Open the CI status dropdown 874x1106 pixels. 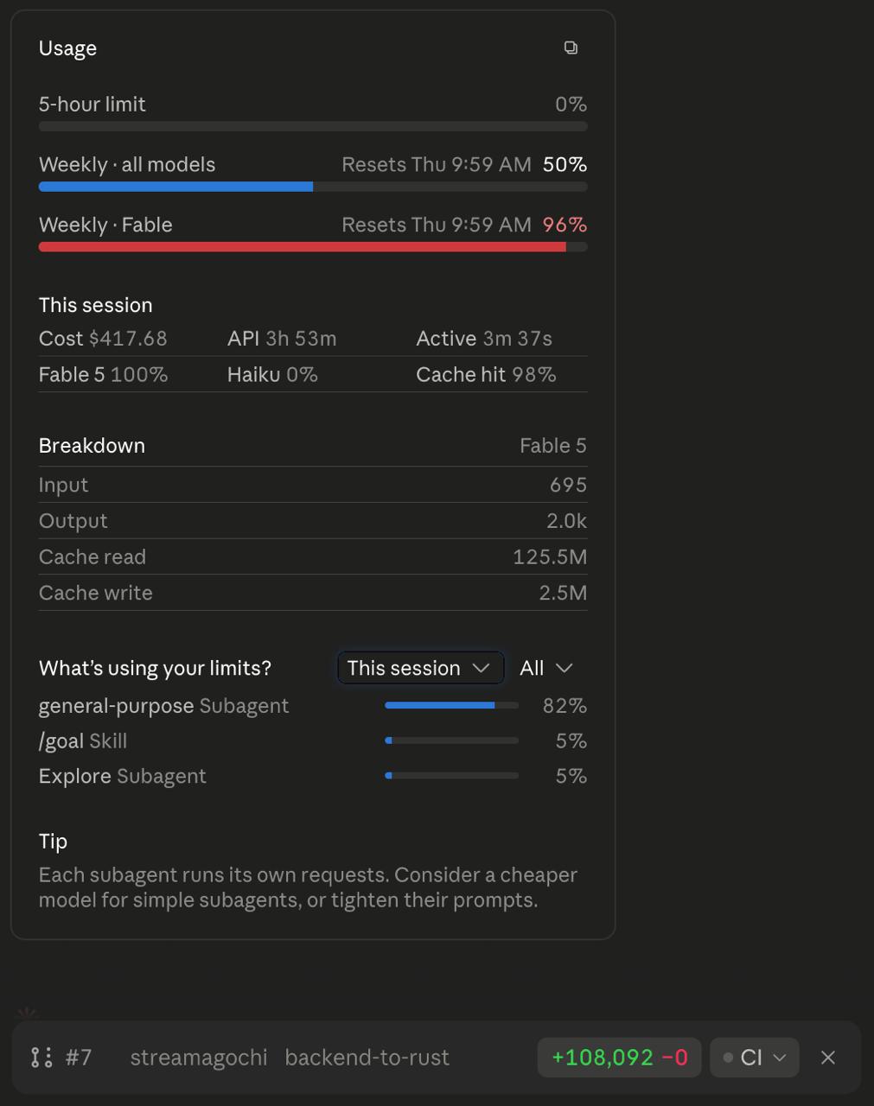pos(755,1057)
